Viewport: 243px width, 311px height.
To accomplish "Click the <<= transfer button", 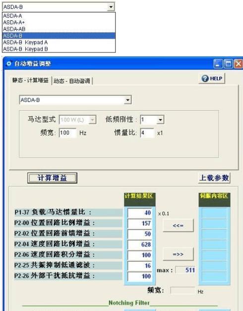I will 178,225.
